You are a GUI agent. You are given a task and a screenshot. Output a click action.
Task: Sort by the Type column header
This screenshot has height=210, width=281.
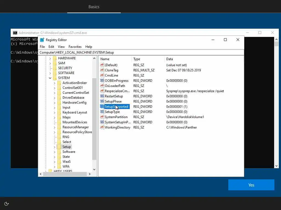148,59
